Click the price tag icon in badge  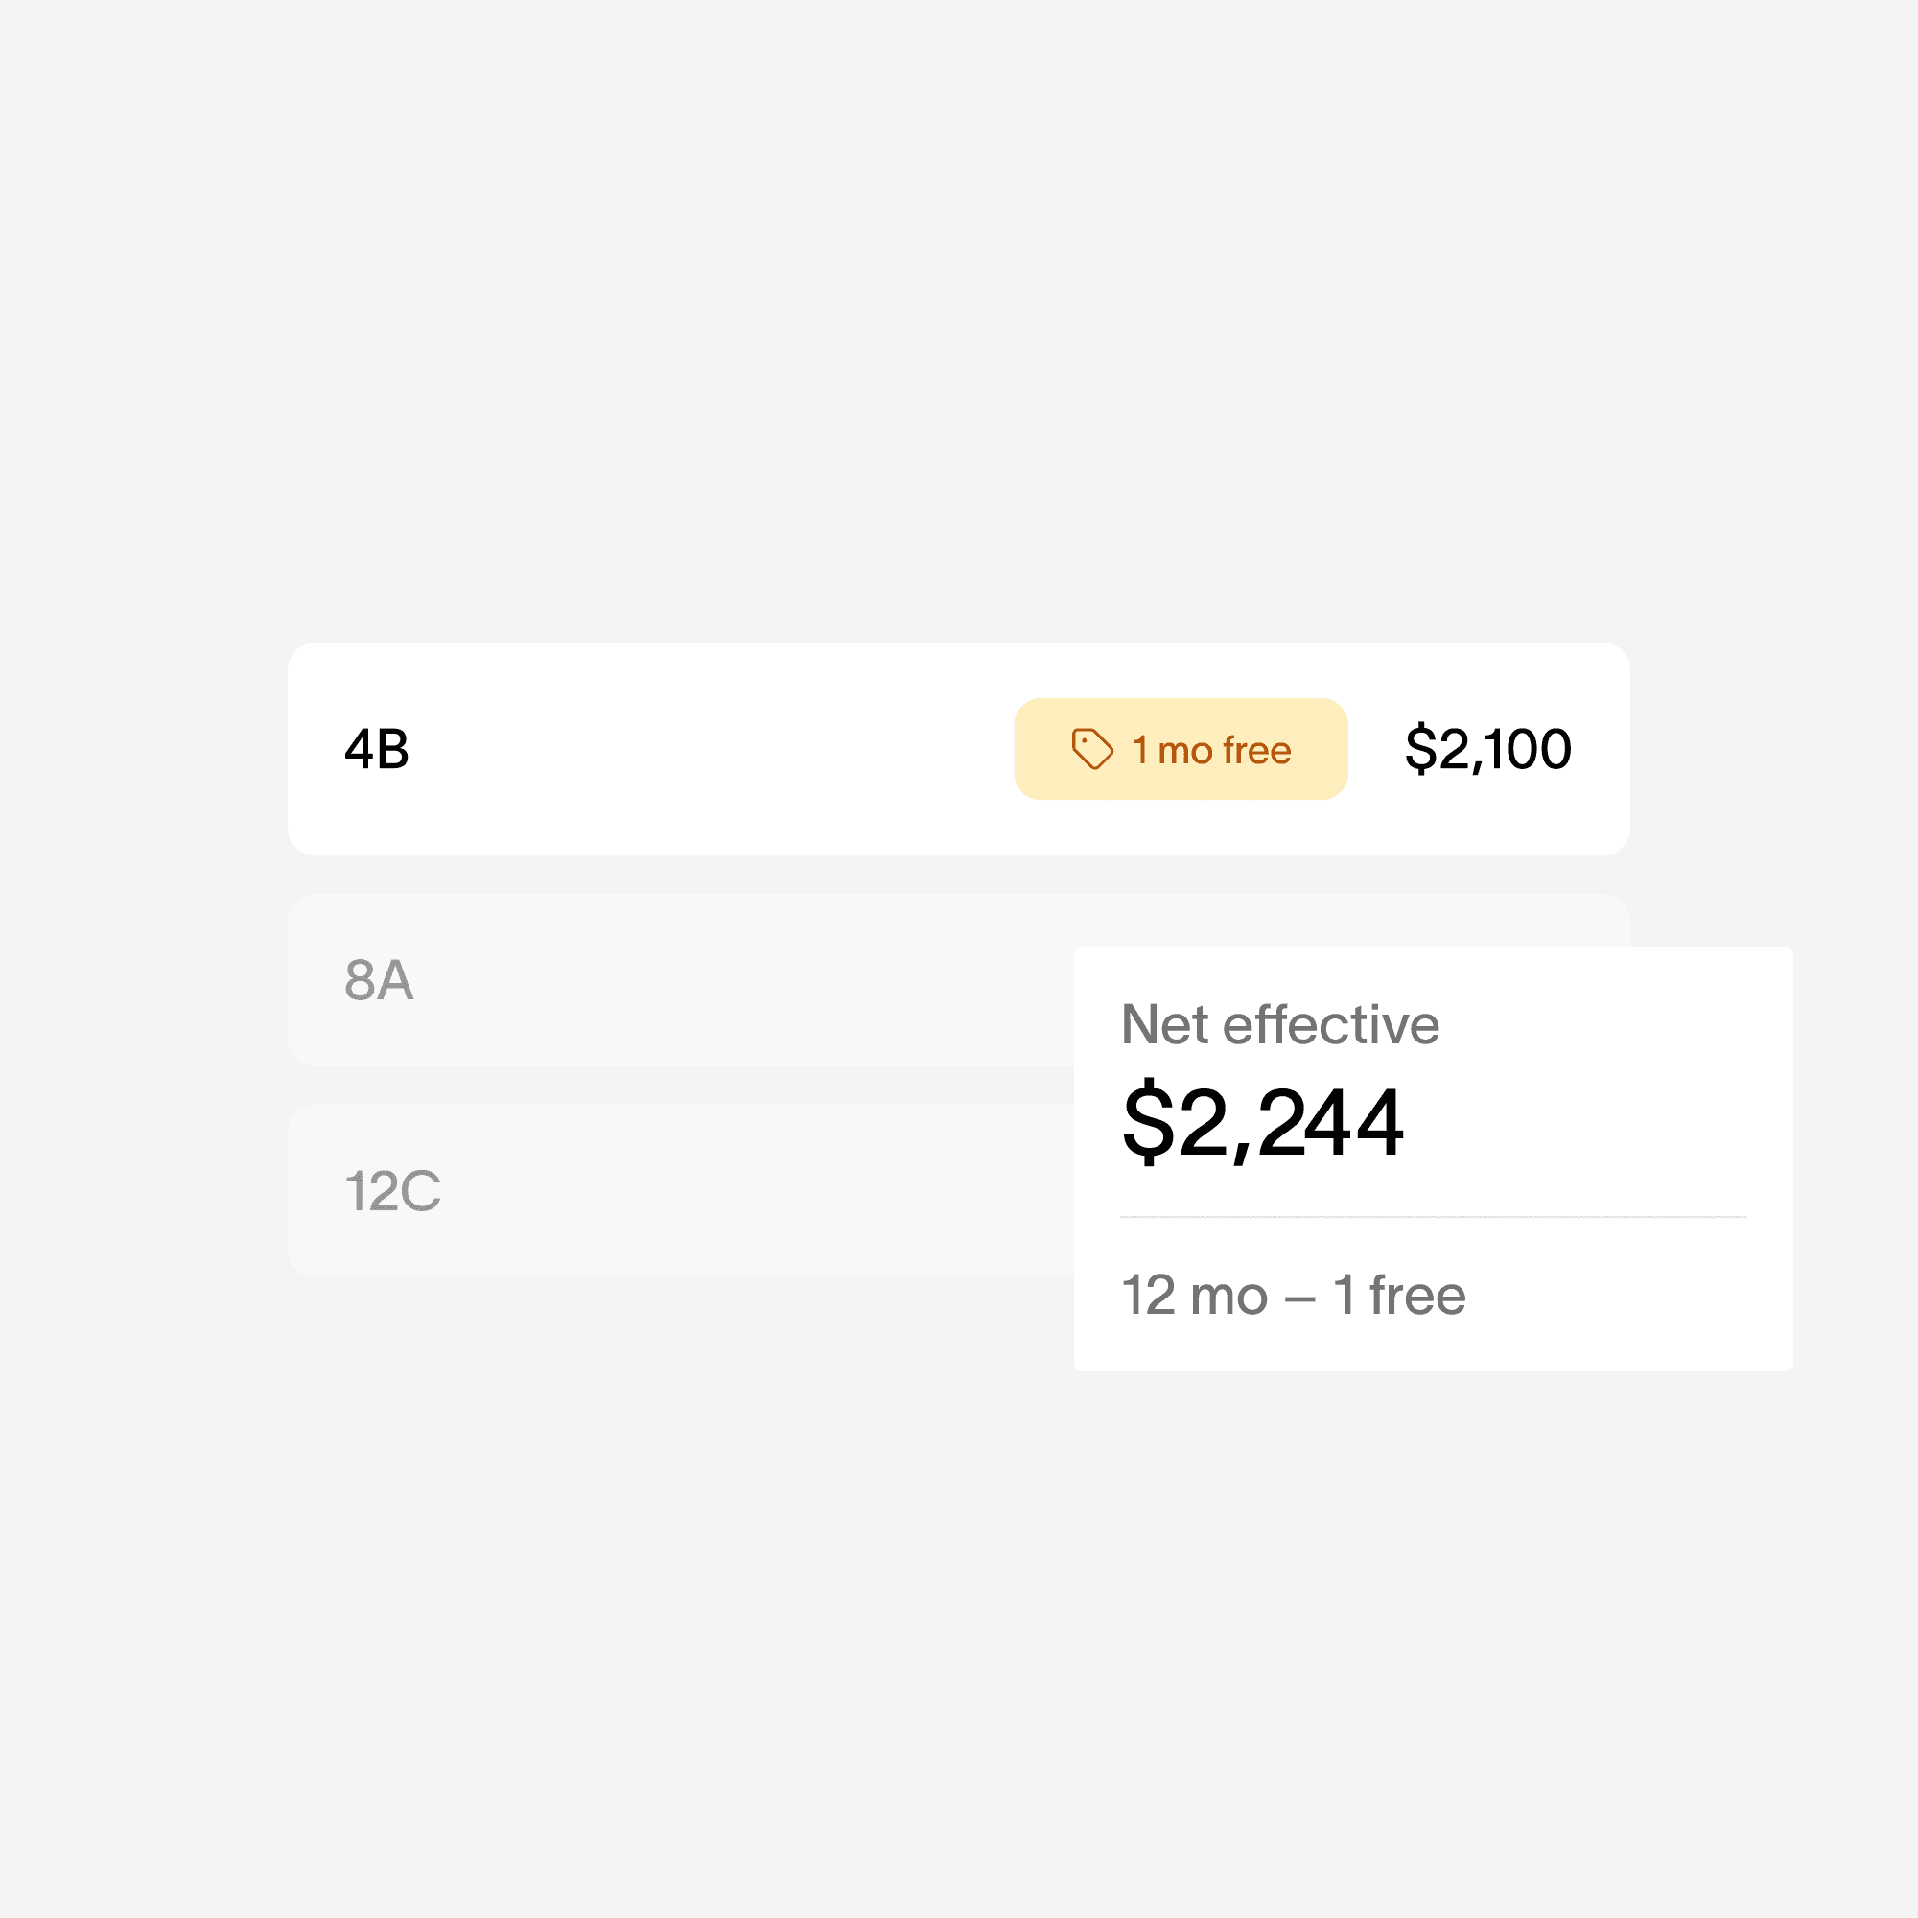pyautogui.click(x=1092, y=749)
